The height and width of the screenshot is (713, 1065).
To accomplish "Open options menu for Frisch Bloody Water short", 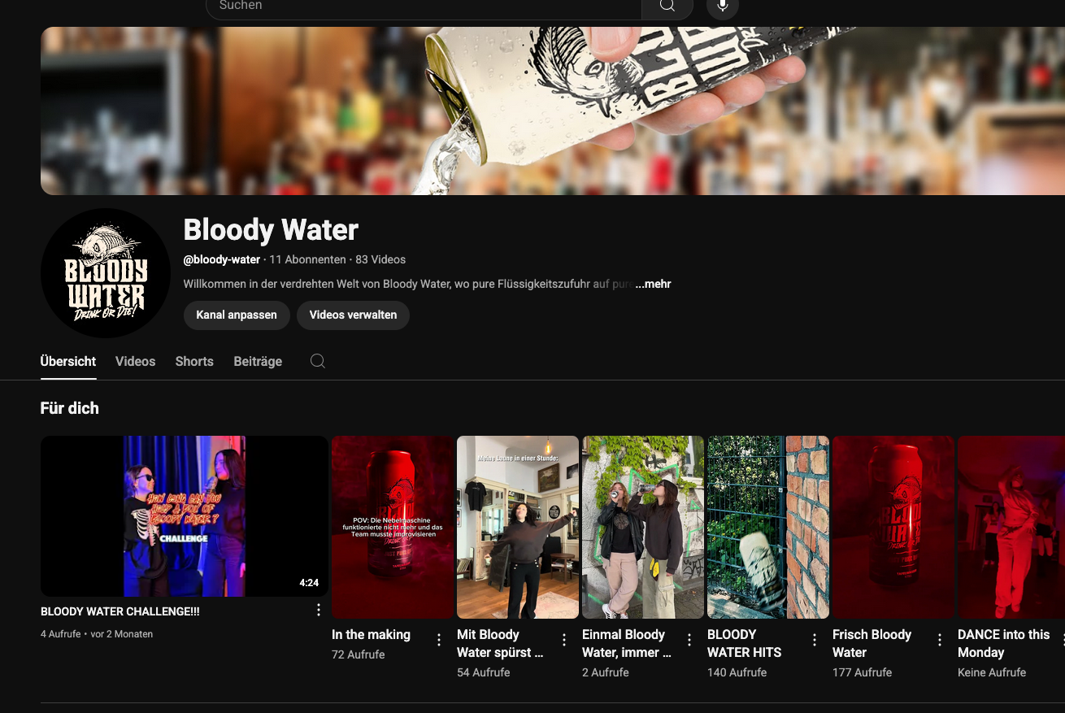I will (x=940, y=640).
